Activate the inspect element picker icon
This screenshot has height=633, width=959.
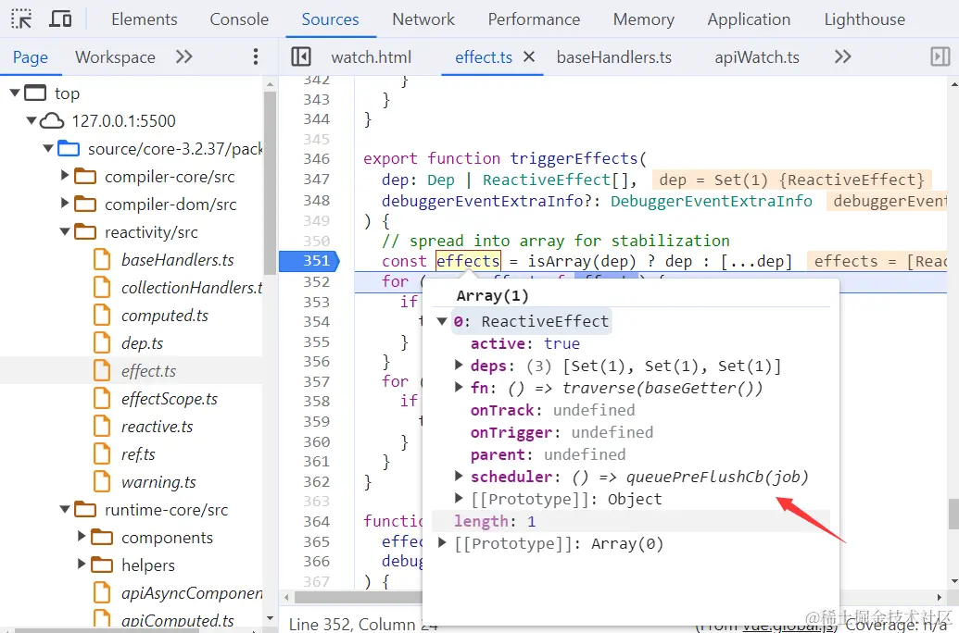pyautogui.click(x=21, y=19)
